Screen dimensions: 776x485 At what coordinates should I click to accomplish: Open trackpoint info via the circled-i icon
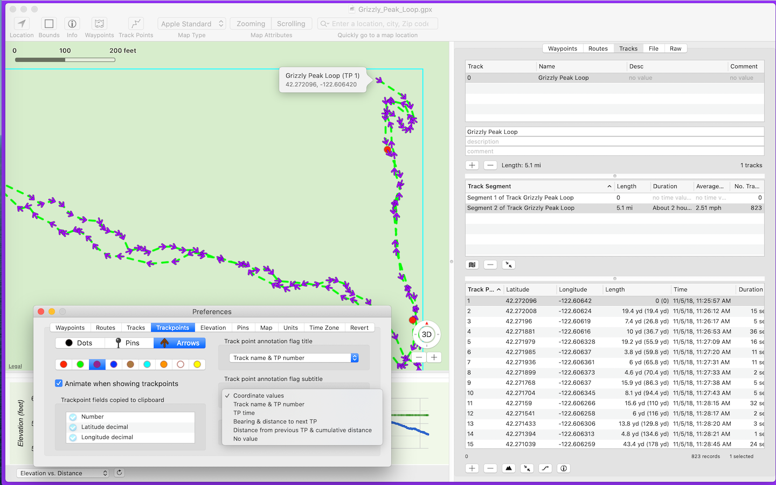[563, 468]
